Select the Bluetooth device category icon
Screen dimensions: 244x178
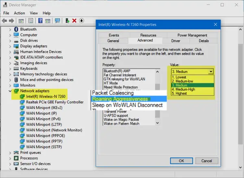pyautogui.click(x=16, y=30)
